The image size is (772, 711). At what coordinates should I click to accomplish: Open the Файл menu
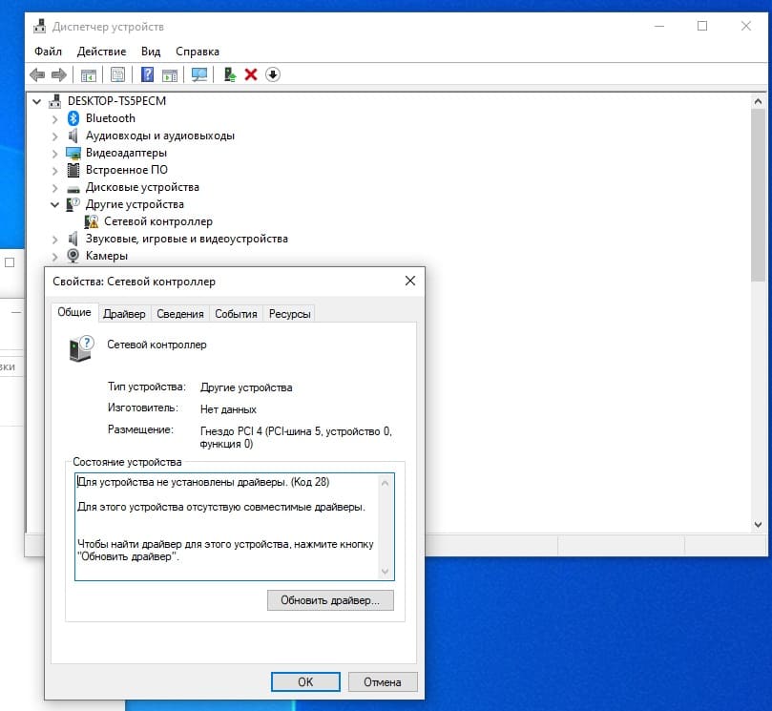click(48, 52)
